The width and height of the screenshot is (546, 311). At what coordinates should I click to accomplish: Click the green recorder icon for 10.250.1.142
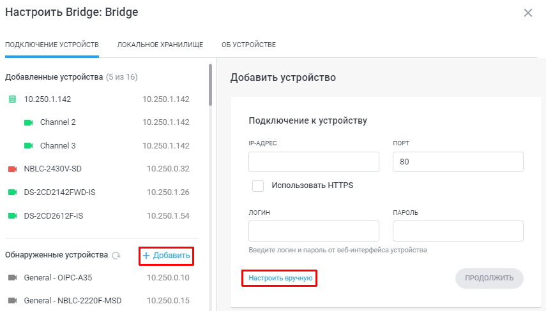(12, 99)
